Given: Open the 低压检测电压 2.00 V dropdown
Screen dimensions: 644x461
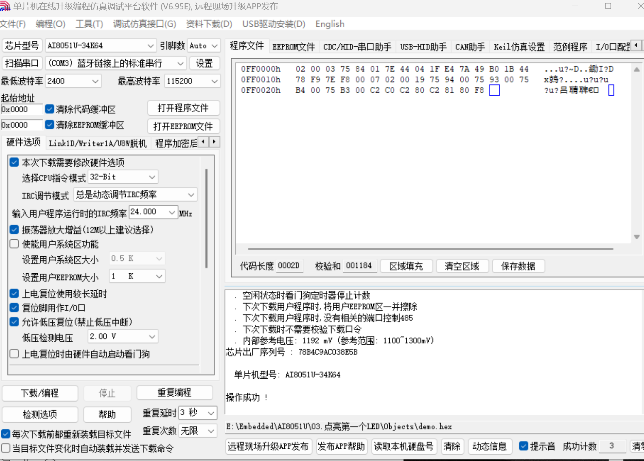Looking at the screenshot, I should (x=123, y=337).
